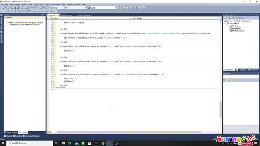Open the Mail app on the taskbar
Image resolution: width=260 pixels, height=146 pixels.
point(76,143)
